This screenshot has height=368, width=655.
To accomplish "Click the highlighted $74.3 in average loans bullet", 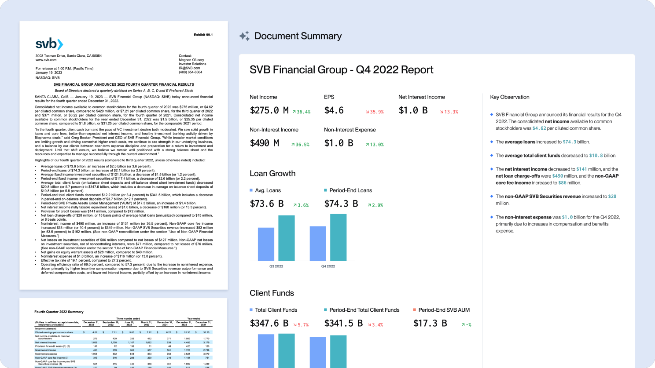I will (x=569, y=142).
